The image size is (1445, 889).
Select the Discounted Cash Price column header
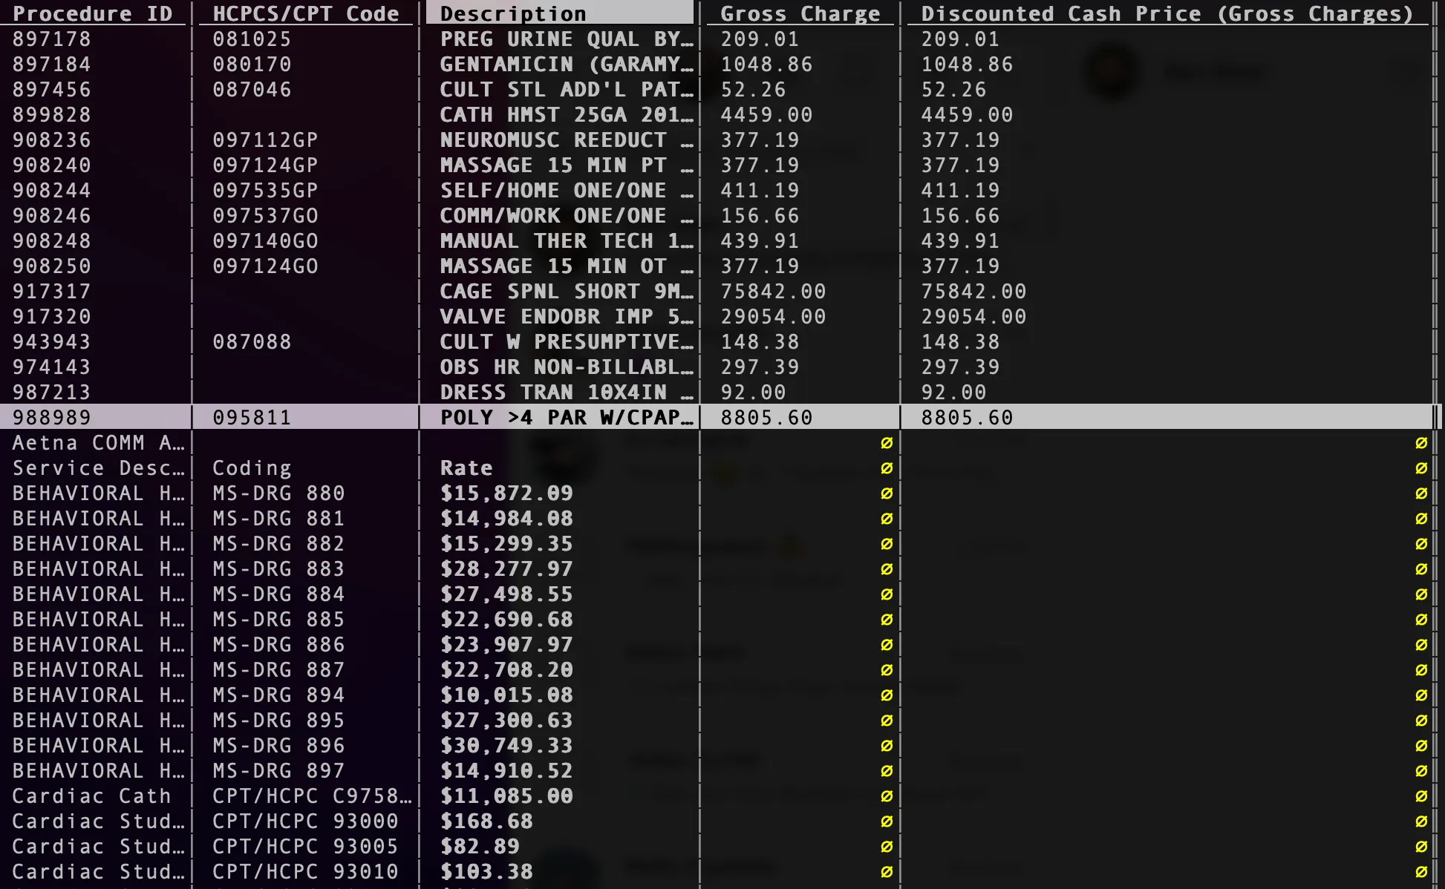coord(1167,13)
